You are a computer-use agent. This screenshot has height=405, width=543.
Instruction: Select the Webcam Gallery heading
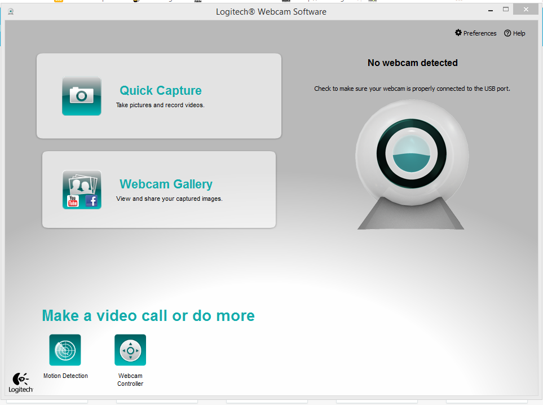tap(166, 184)
